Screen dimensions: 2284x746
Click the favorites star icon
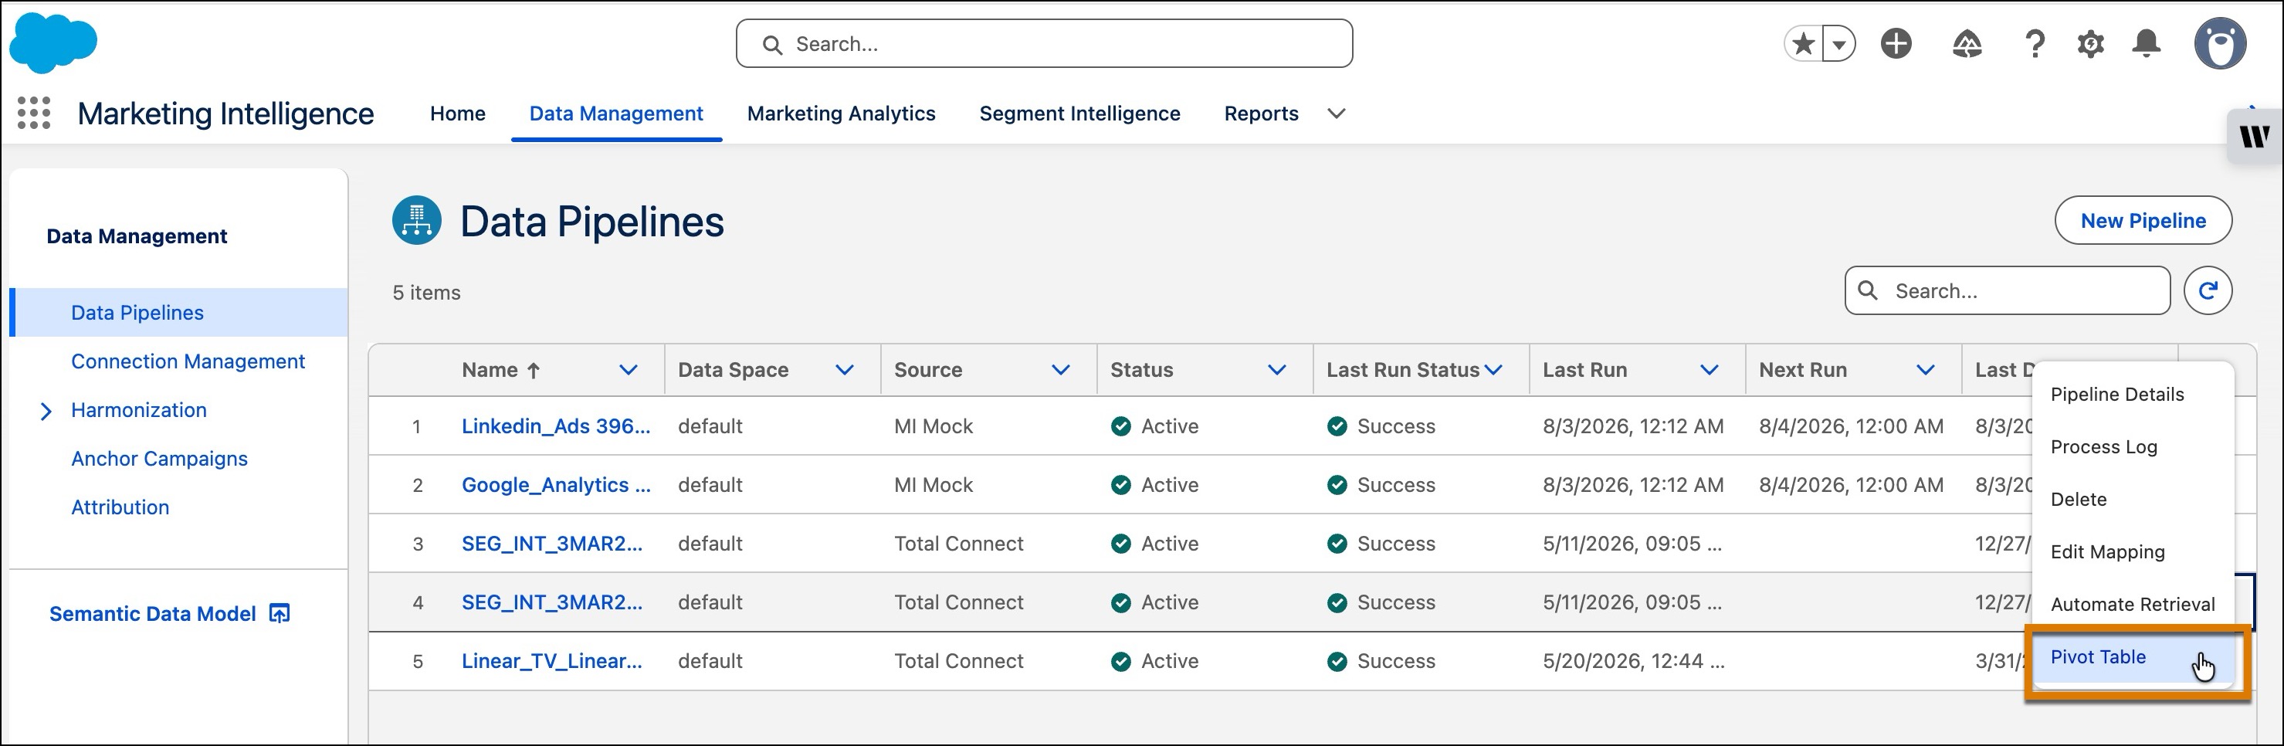[x=1802, y=43]
